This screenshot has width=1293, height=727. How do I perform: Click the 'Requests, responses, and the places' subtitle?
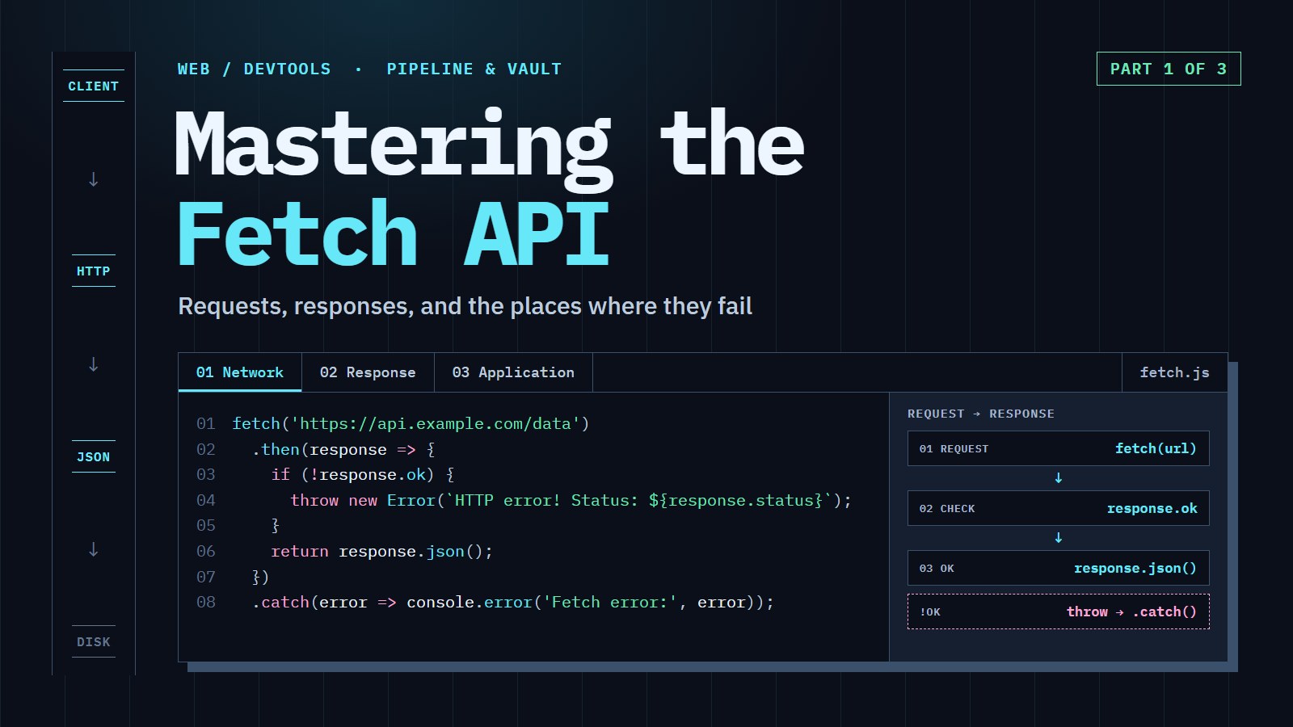[x=465, y=306]
